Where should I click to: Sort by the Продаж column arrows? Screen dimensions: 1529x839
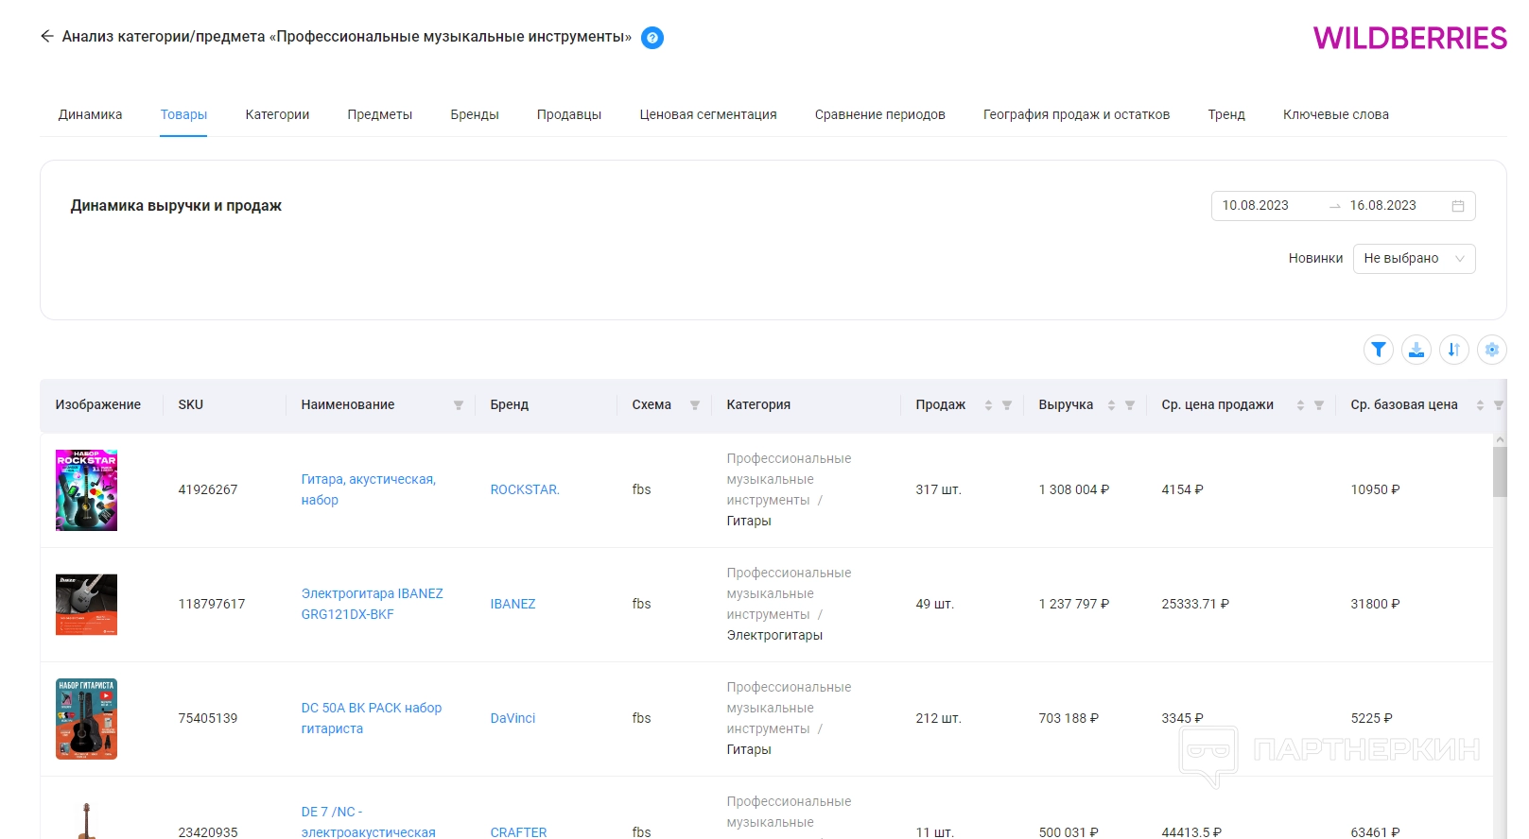coord(988,405)
